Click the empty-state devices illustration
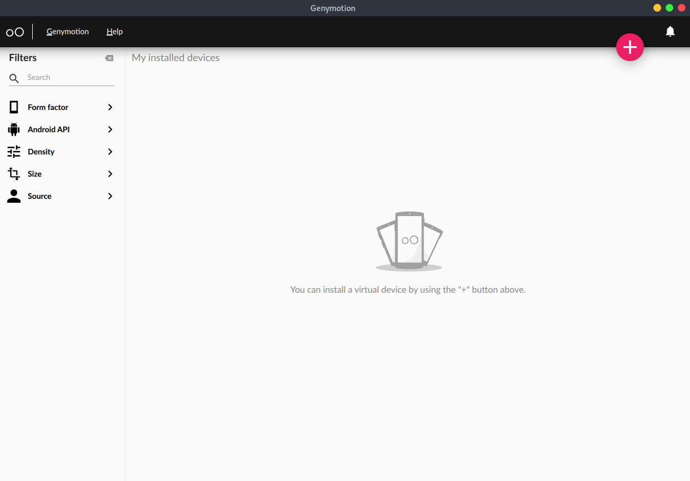 [409, 241]
